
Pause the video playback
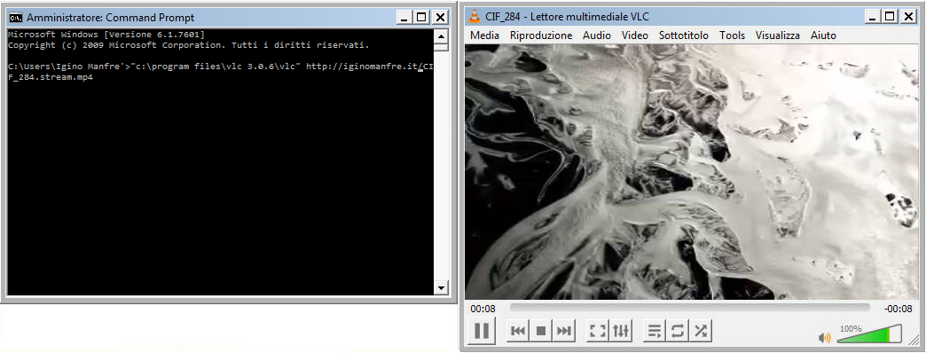(482, 331)
